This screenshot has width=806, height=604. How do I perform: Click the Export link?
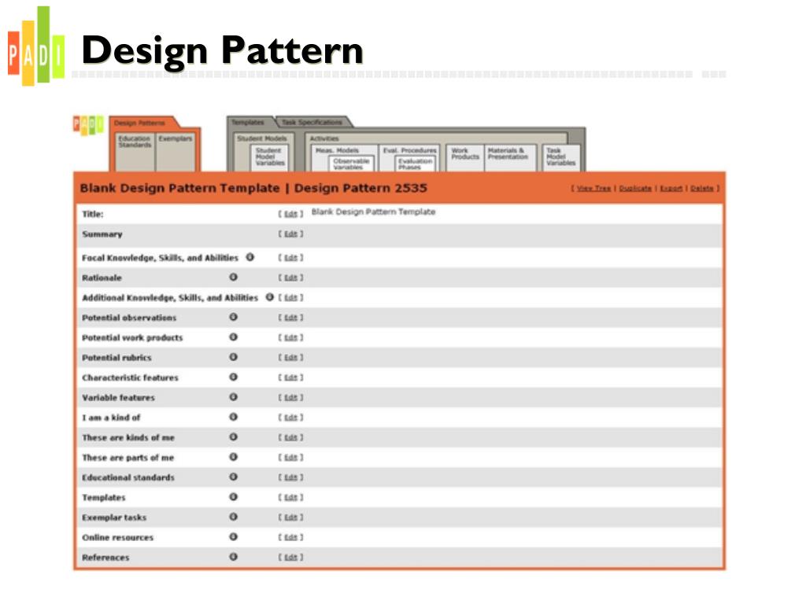coord(671,189)
